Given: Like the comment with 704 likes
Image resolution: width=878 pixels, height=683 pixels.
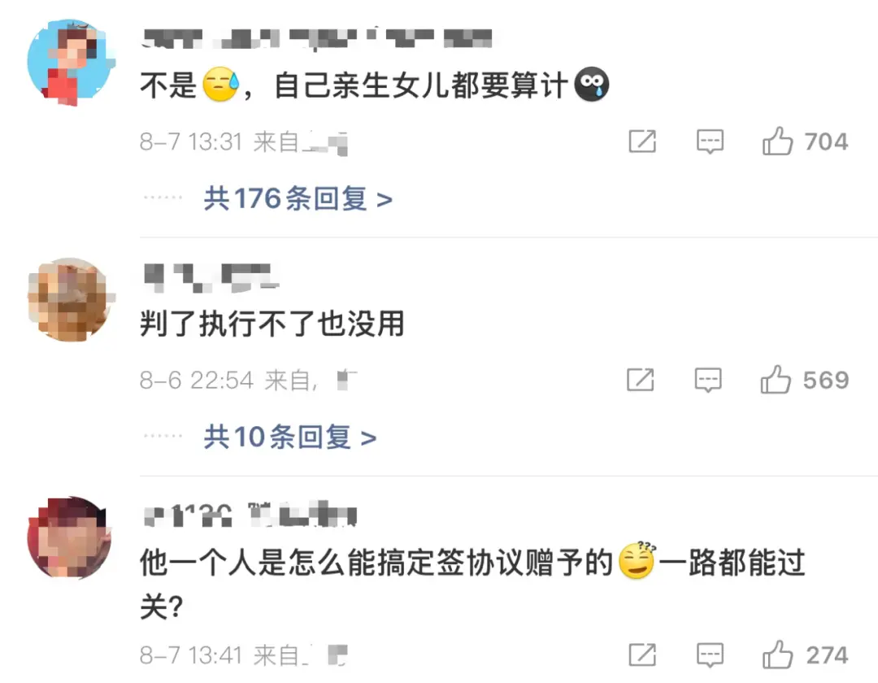Looking at the screenshot, I should (x=777, y=141).
